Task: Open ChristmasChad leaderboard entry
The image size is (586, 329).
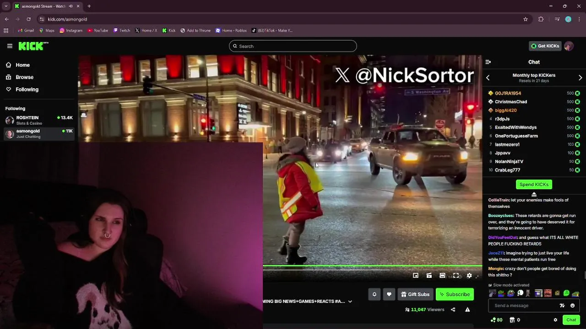Action: point(534,101)
